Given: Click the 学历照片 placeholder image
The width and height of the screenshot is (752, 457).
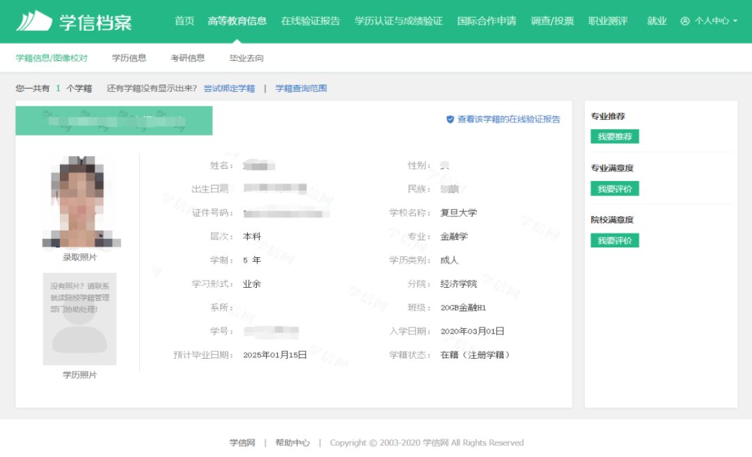Looking at the screenshot, I should (x=79, y=319).
